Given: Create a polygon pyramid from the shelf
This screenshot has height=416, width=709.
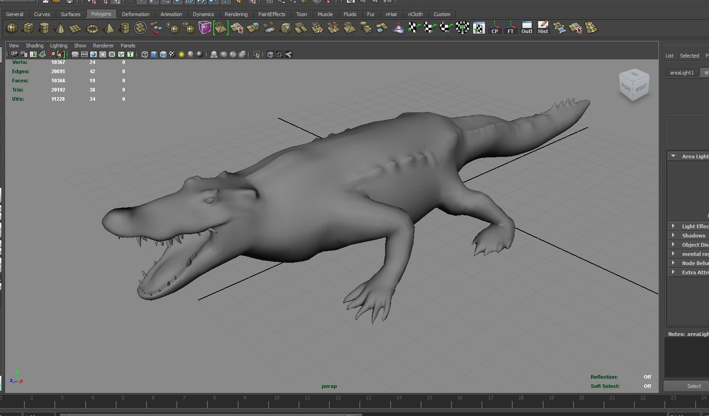Looking at the screenshot, I should click(108, 29).
